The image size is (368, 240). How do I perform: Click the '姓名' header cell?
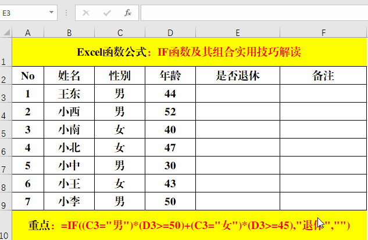click(69, 75)
